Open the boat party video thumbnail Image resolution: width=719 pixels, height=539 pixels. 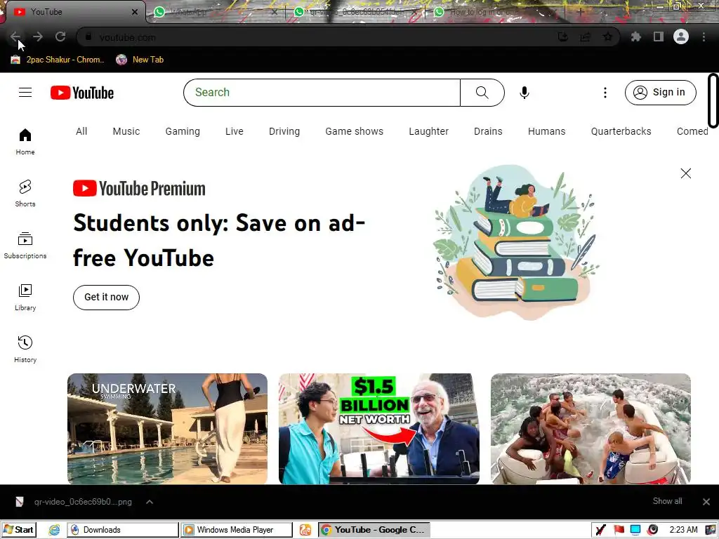coord(591,429)
